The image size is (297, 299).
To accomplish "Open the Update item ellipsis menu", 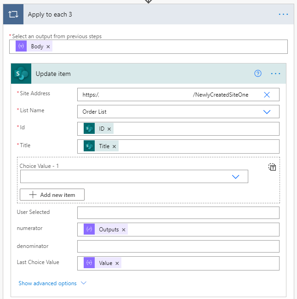I will click(x=275, y=74).
